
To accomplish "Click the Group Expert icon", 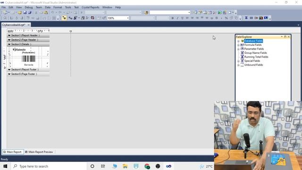I will tap(70, 18).
